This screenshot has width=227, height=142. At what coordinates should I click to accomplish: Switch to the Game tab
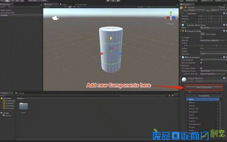click(x=63, y=5)
